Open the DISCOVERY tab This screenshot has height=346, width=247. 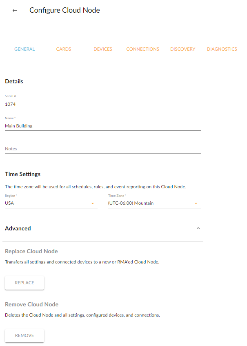(x=182, y=49)
